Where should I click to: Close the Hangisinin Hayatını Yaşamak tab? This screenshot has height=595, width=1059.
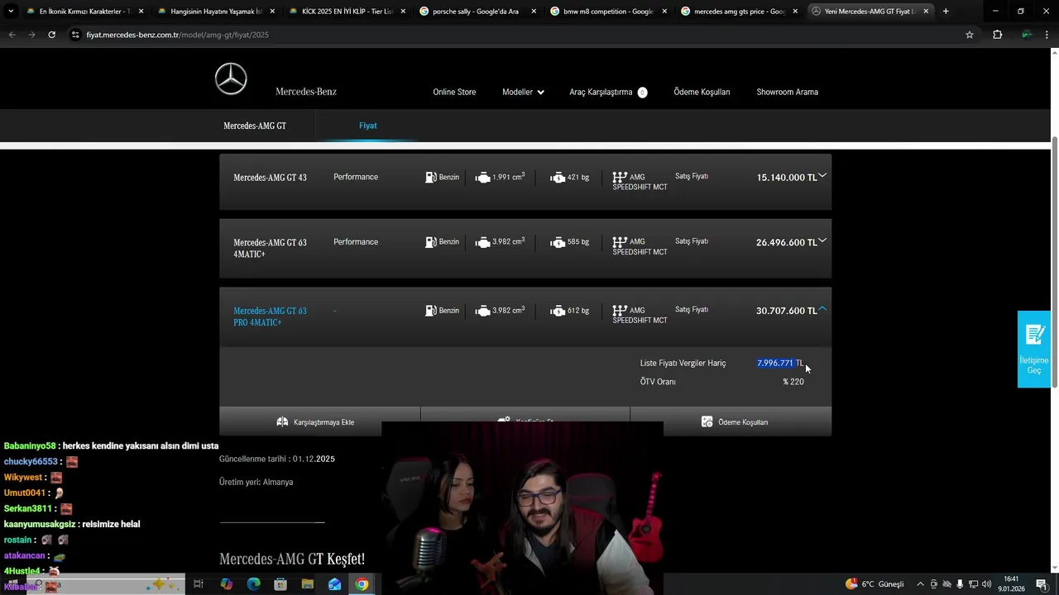[x=272, y=12]
